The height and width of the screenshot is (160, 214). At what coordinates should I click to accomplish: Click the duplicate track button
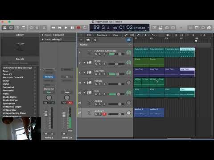88,40
